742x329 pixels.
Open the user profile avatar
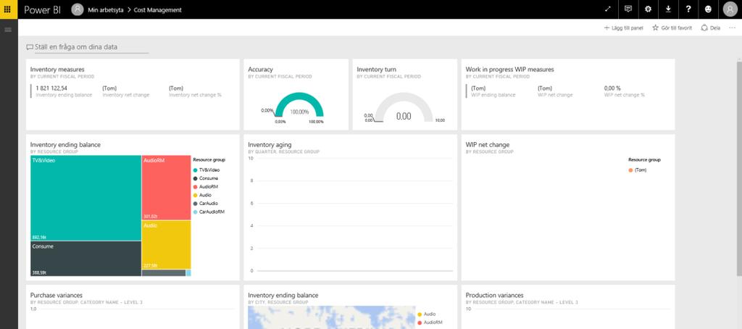pyautogui.click(x=730, y=9)
